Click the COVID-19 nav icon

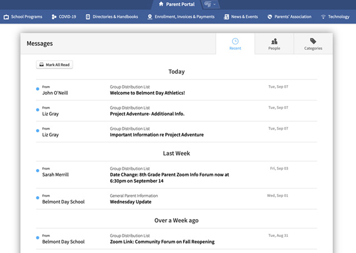click(54, 17)
